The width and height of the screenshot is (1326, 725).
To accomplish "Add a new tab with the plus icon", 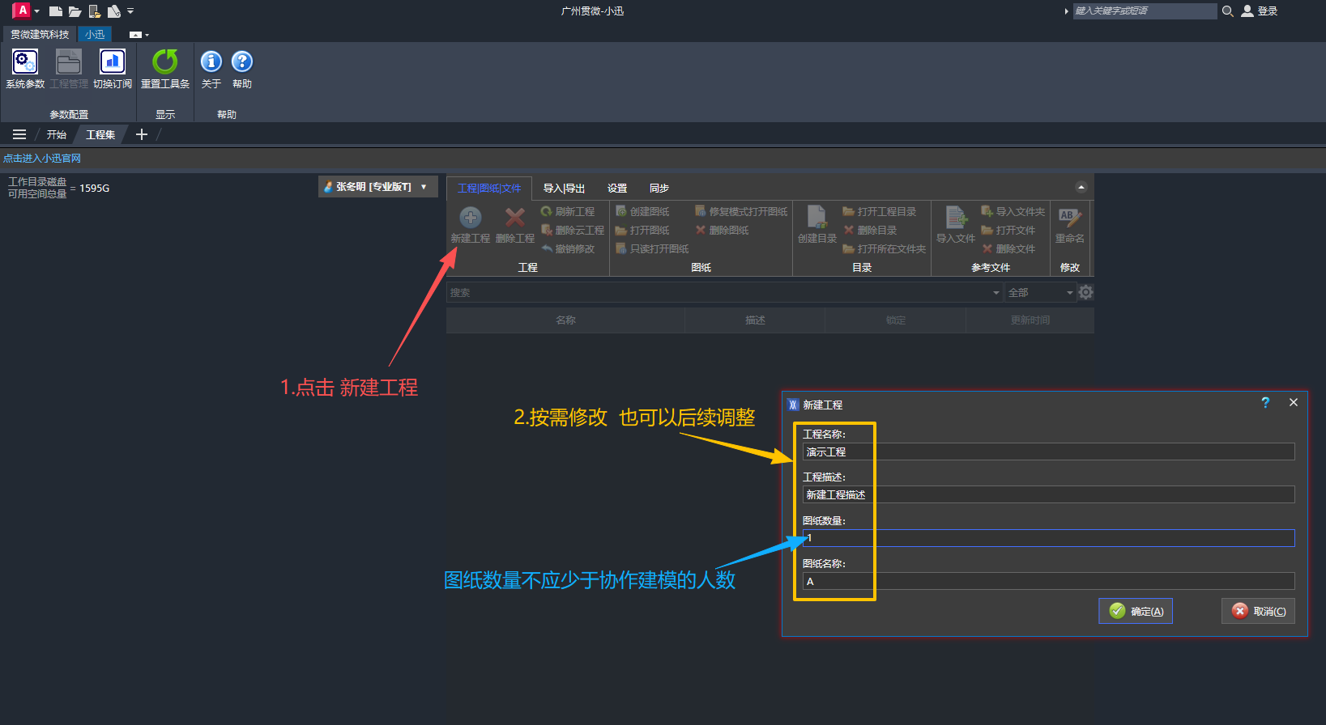I will click(142, 134).
